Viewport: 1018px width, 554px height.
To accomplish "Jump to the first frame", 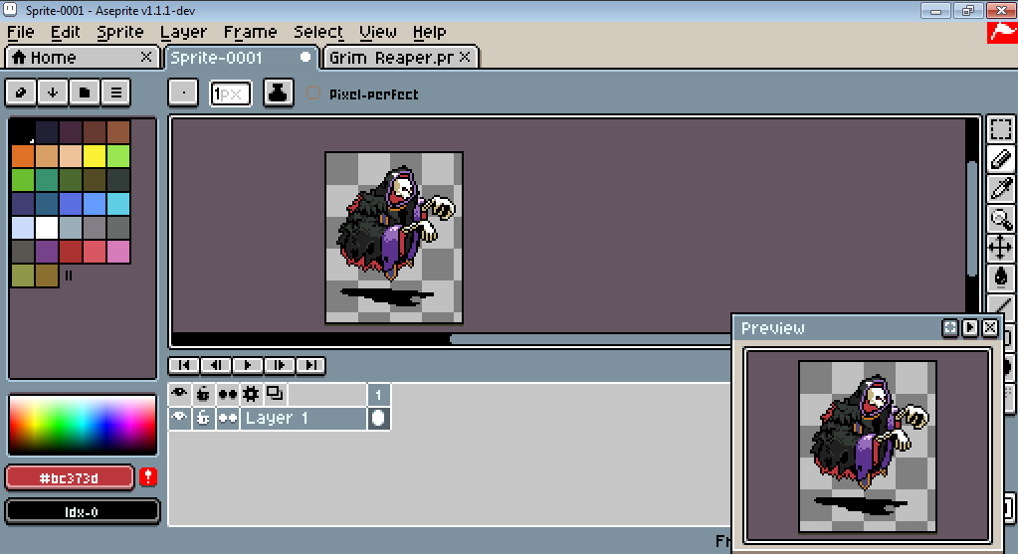I will [x=184, y=365].
